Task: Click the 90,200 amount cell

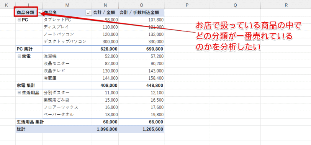Action: (141, 64)
